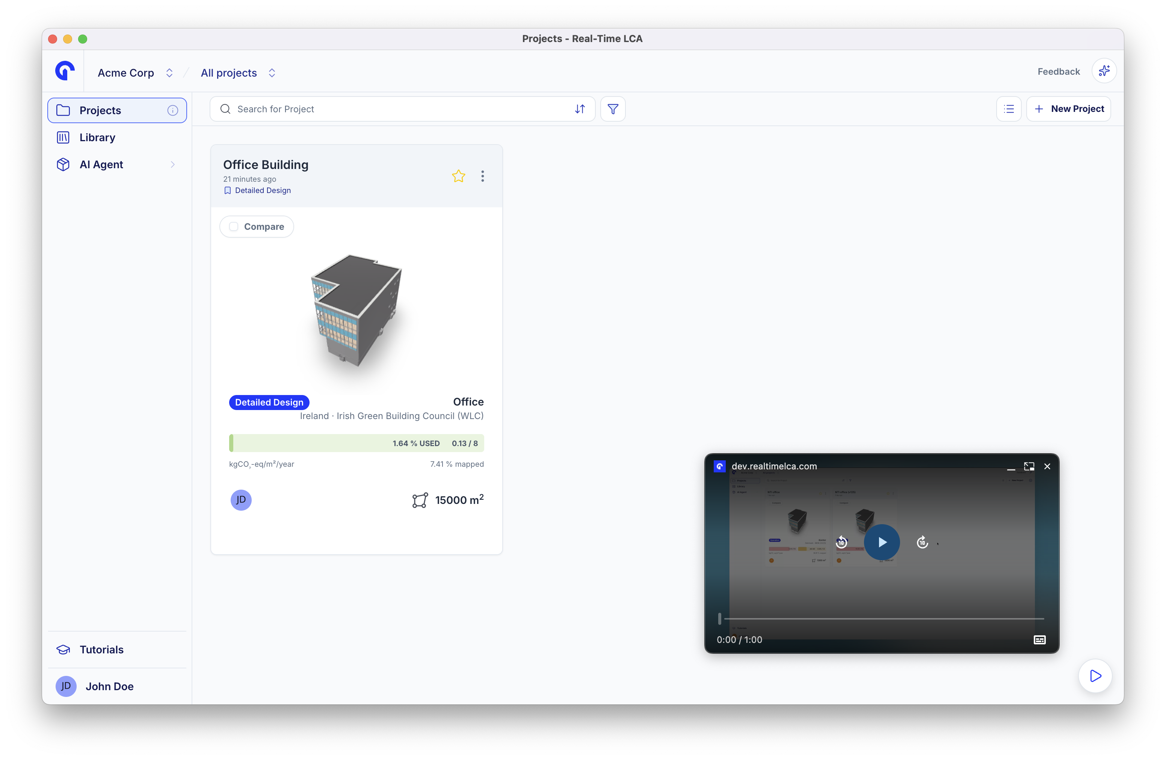Click the blue Detailed Design badge
The image size is (1166, 760).
point(269,402)
